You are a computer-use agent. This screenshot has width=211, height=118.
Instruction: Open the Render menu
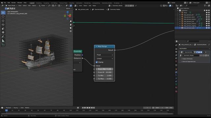click(x=14, y=3)
